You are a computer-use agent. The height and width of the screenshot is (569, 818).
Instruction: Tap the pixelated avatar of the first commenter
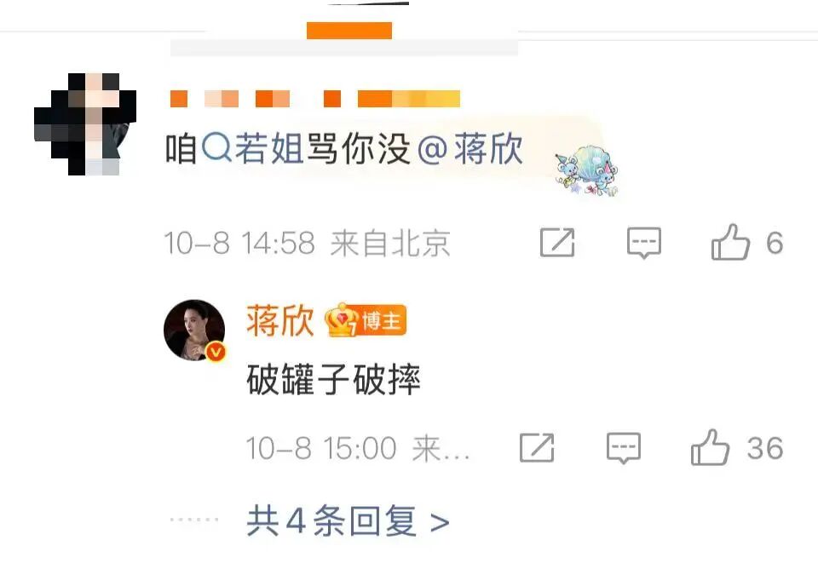pos(85,124)
